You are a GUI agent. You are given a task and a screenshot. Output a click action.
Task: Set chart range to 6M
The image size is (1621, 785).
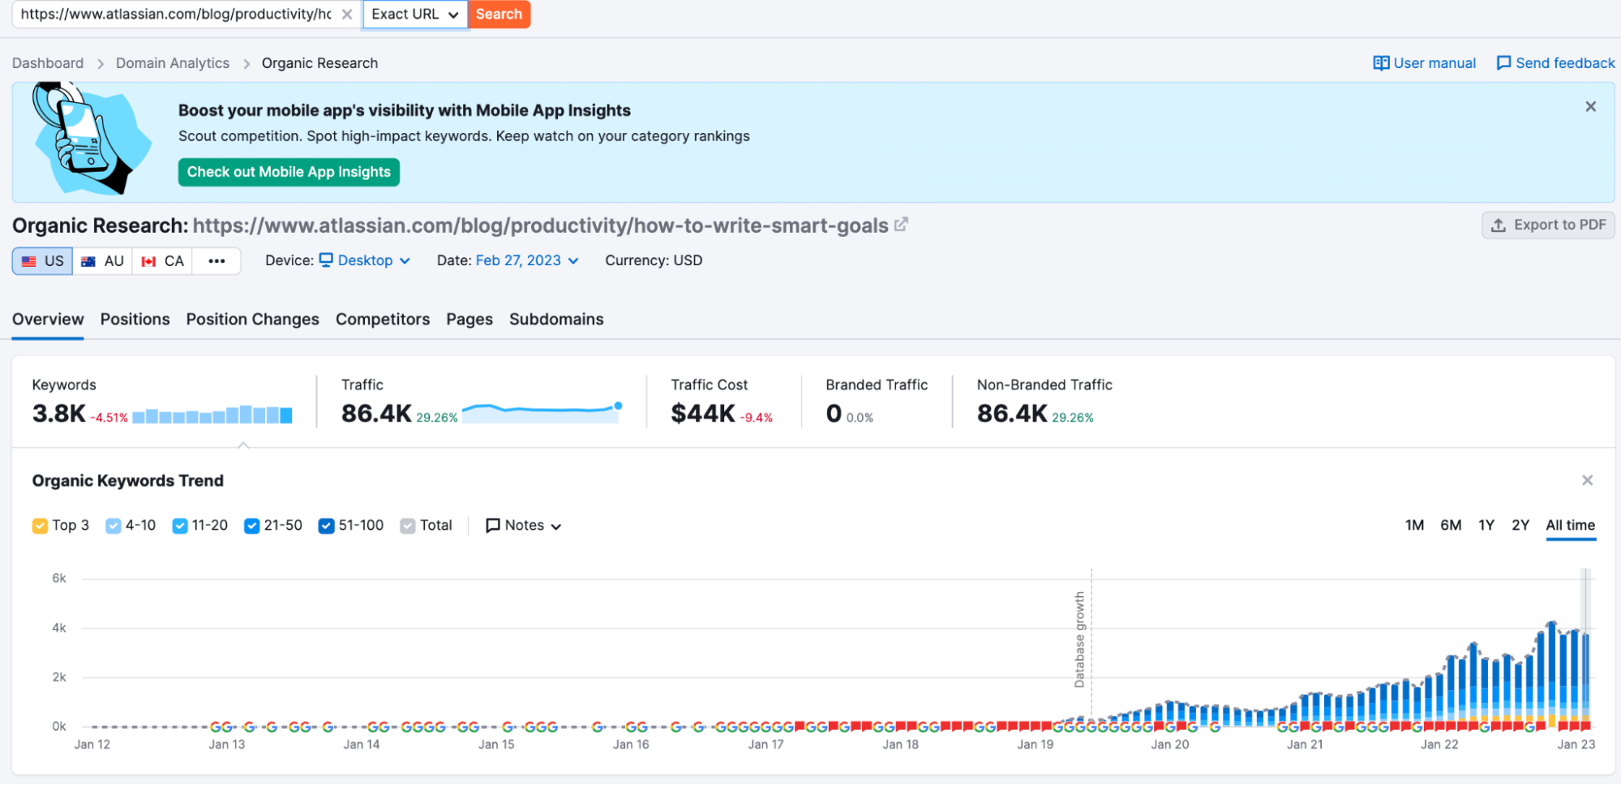(x=1451, y=525)
